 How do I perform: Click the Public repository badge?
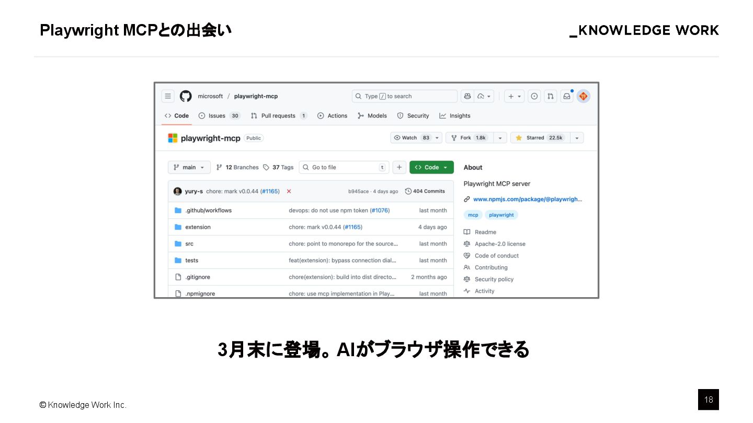point(254,138)
